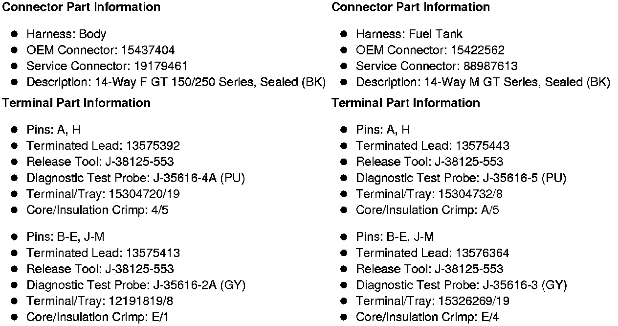Viewport: 618px width, 326px height.
Task: Select Diagnostic Test Probe J-35616-4A (PU)
Action: (x=135, y=178)
